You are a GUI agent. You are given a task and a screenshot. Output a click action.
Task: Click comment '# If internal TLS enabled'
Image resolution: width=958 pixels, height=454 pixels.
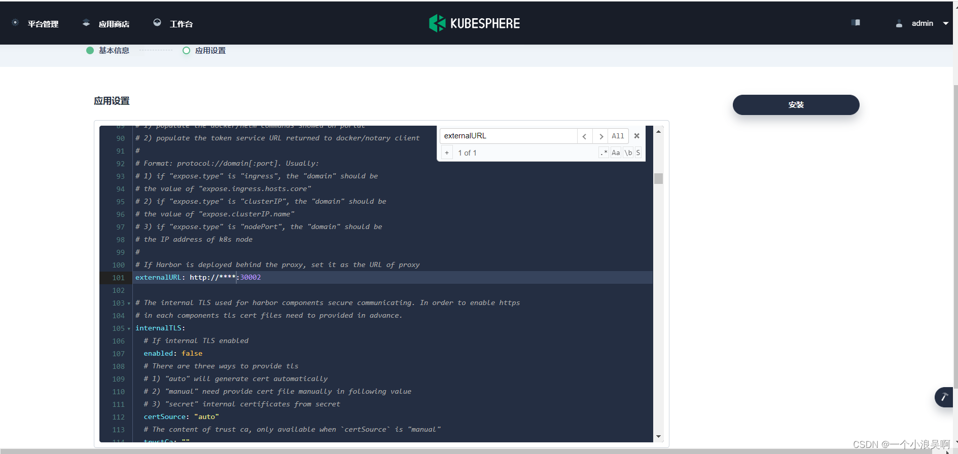196,341
